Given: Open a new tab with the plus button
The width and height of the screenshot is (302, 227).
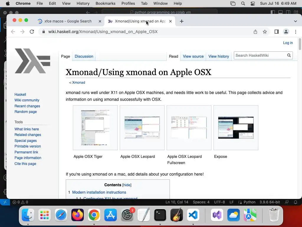Looking at the screenshot, I should point(182,21).
